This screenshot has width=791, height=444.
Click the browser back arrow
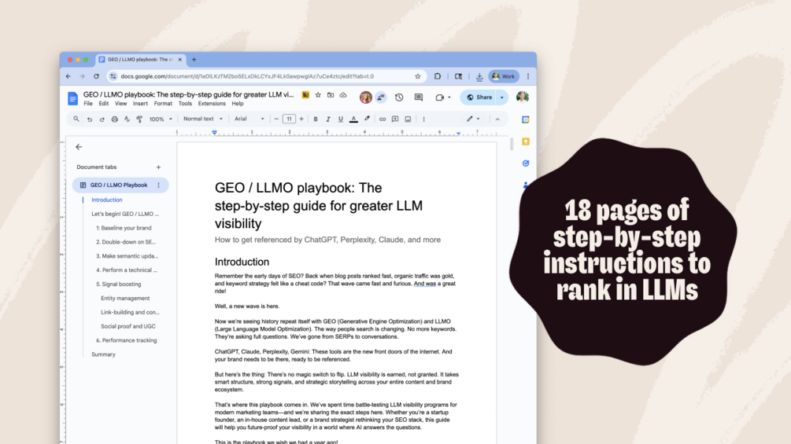(x=68, y=76)
